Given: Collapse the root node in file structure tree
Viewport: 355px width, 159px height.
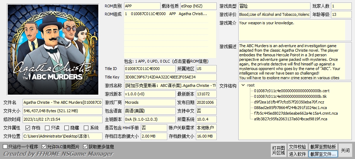Looking at the screenshot, I should [243, 85].
